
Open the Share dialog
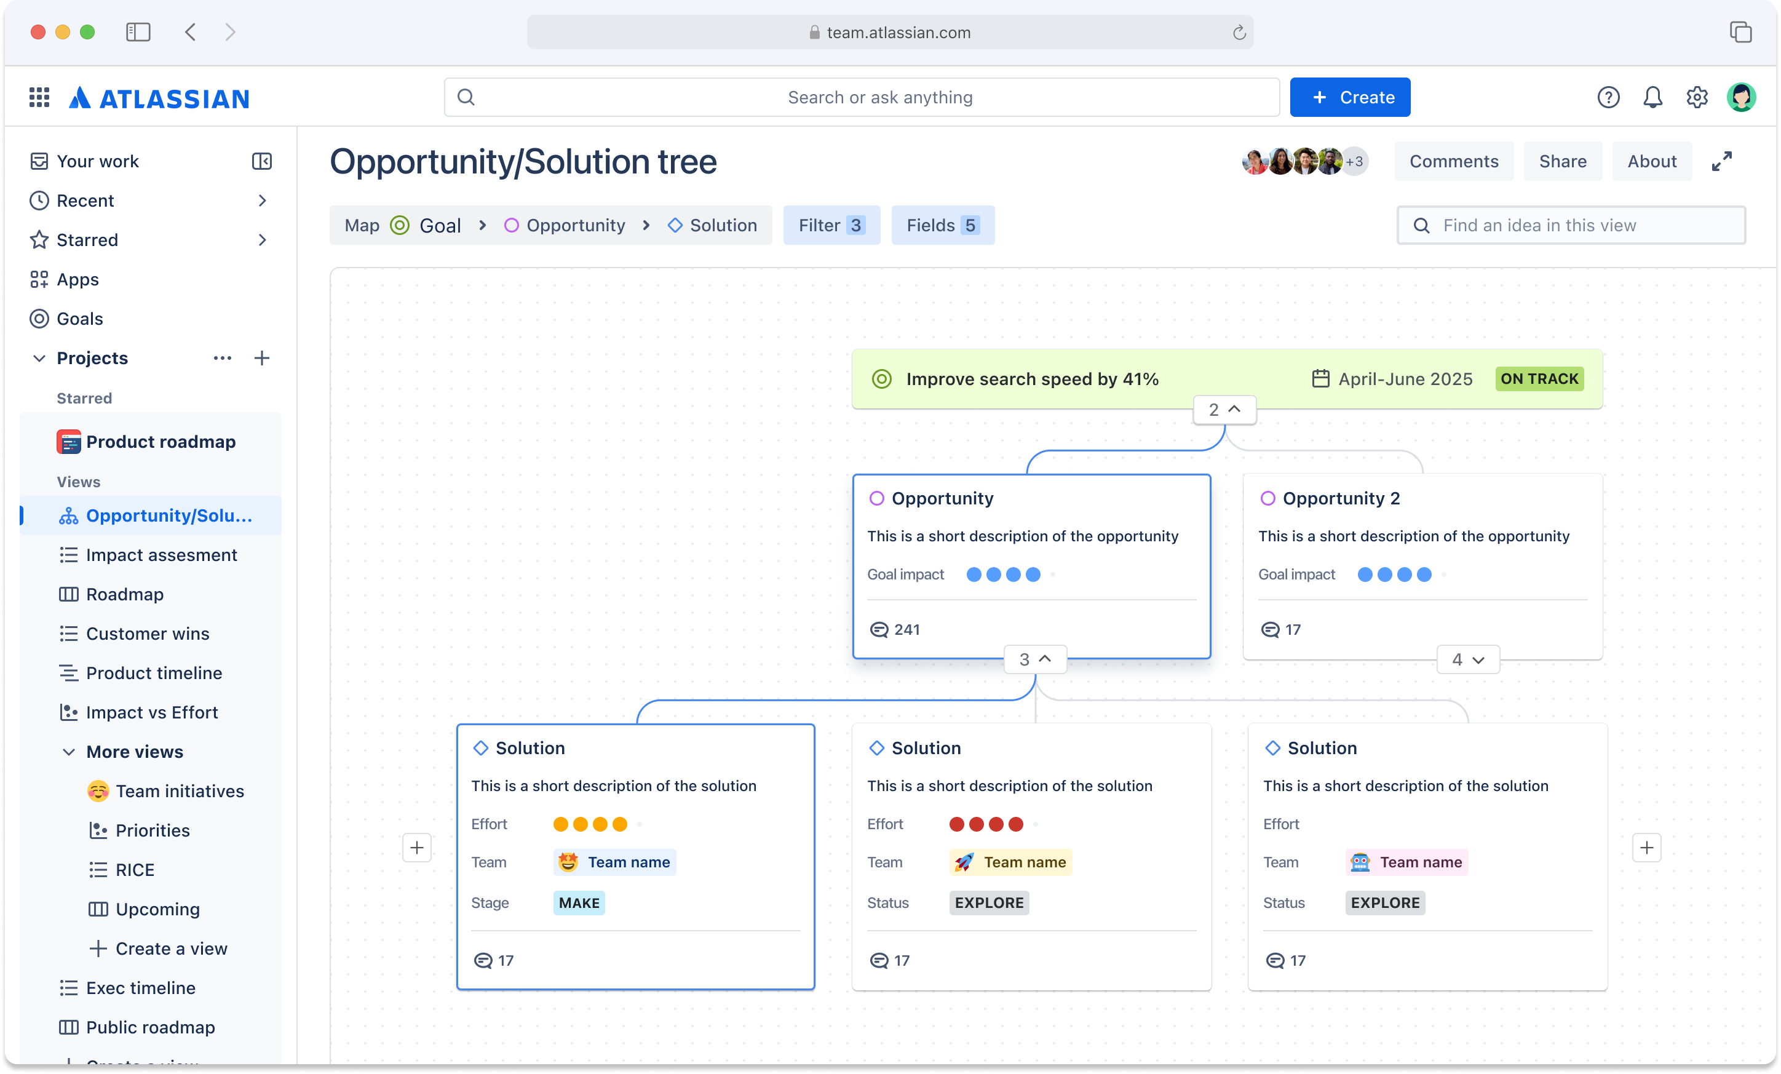point(1562,161)
